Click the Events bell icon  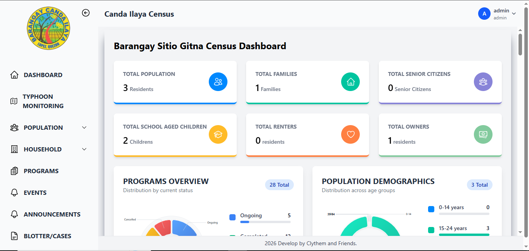(14, 193)
